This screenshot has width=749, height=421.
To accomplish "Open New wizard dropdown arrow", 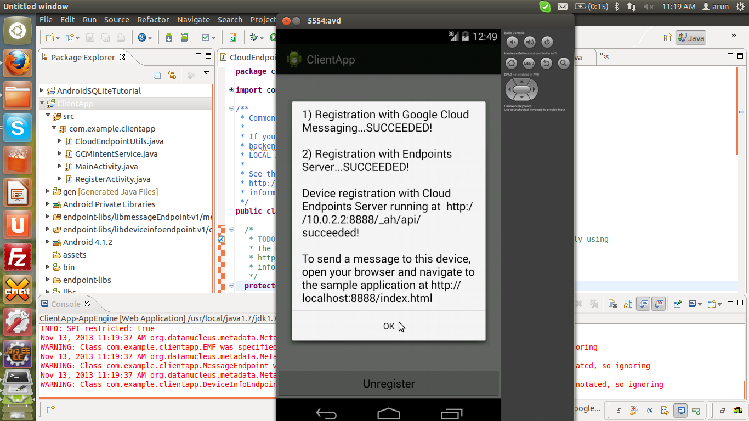I will pyautogui.click(x=57, y=38).
